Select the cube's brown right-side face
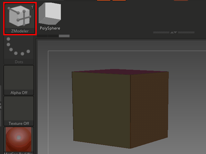The height and width of the screenshot is (154, 206). (149, 109)
